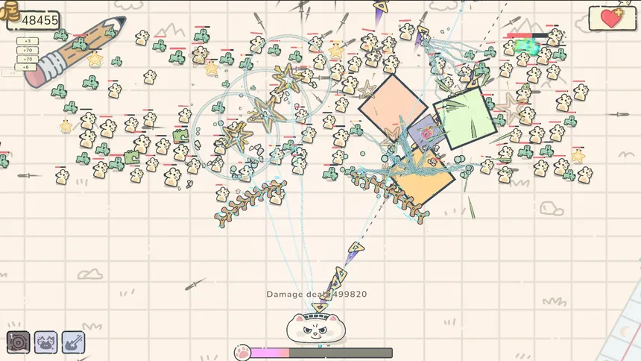Click the gold coin stack icon
641x361 pixels.
pos(10,10)
